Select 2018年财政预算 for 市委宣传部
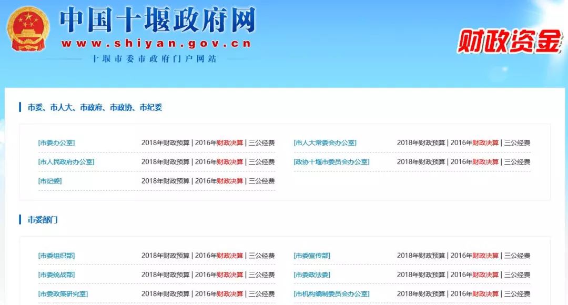This screenshot has height=305, width=568. pos(421,256)
